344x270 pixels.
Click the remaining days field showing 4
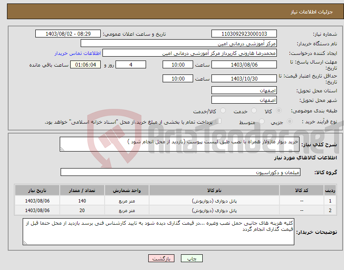point(131,64)
